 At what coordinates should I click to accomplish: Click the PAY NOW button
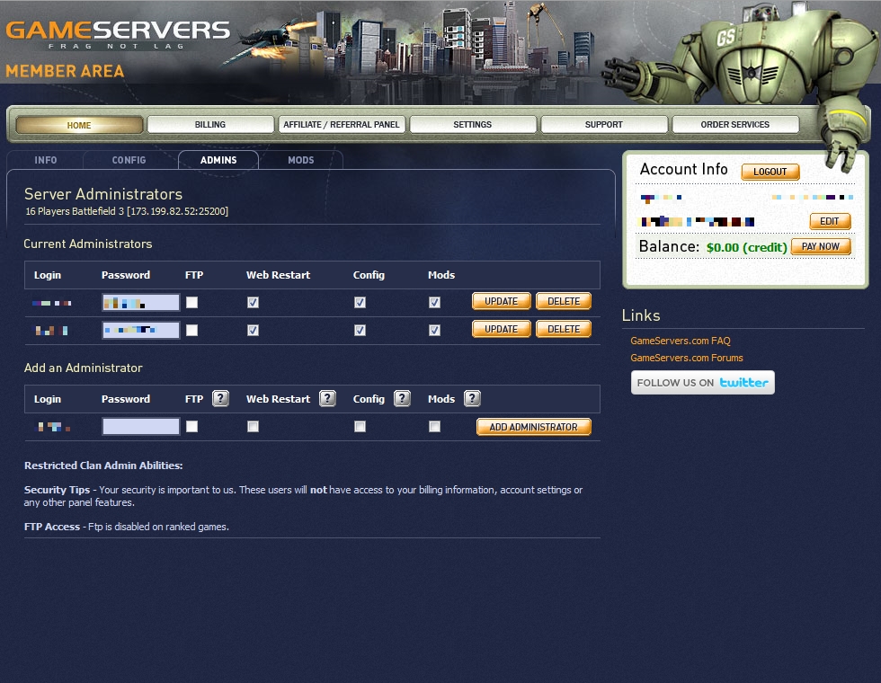(821, 246)
